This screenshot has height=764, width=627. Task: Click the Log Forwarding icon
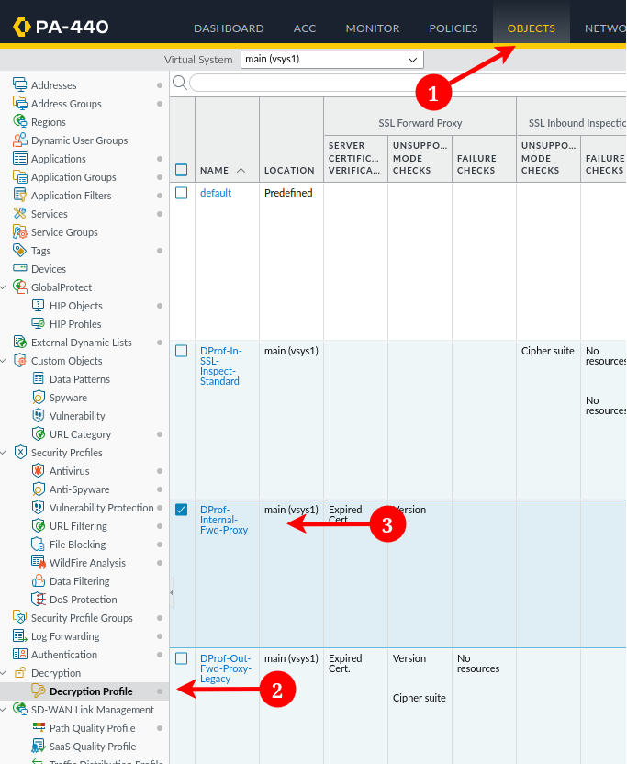20,636
